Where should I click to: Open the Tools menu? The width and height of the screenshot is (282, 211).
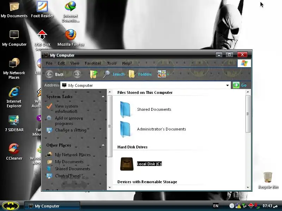111,63
